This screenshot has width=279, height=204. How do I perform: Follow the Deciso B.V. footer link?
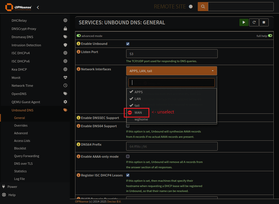click(114, 202)
